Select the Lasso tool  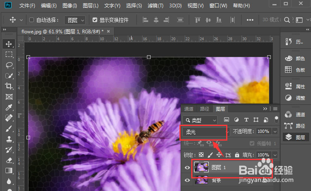pyautogui.click(x=9, y=65)
